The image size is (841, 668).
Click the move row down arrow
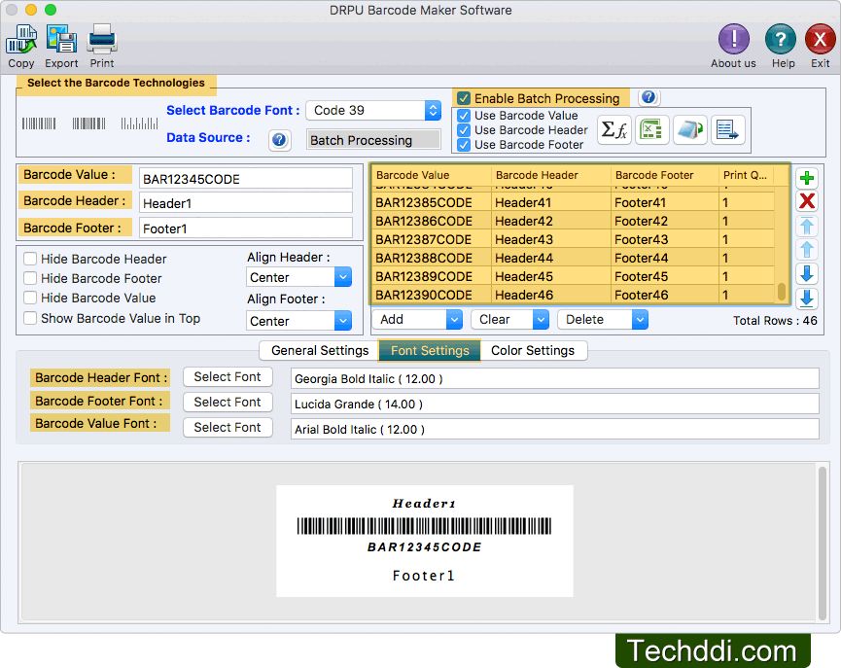click(807, 273)
